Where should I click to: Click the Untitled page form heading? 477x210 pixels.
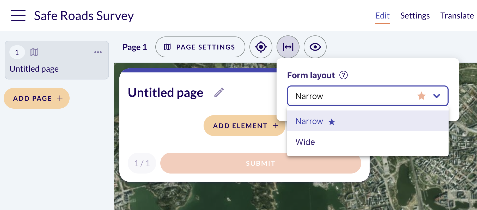click(x=166, y=93)
